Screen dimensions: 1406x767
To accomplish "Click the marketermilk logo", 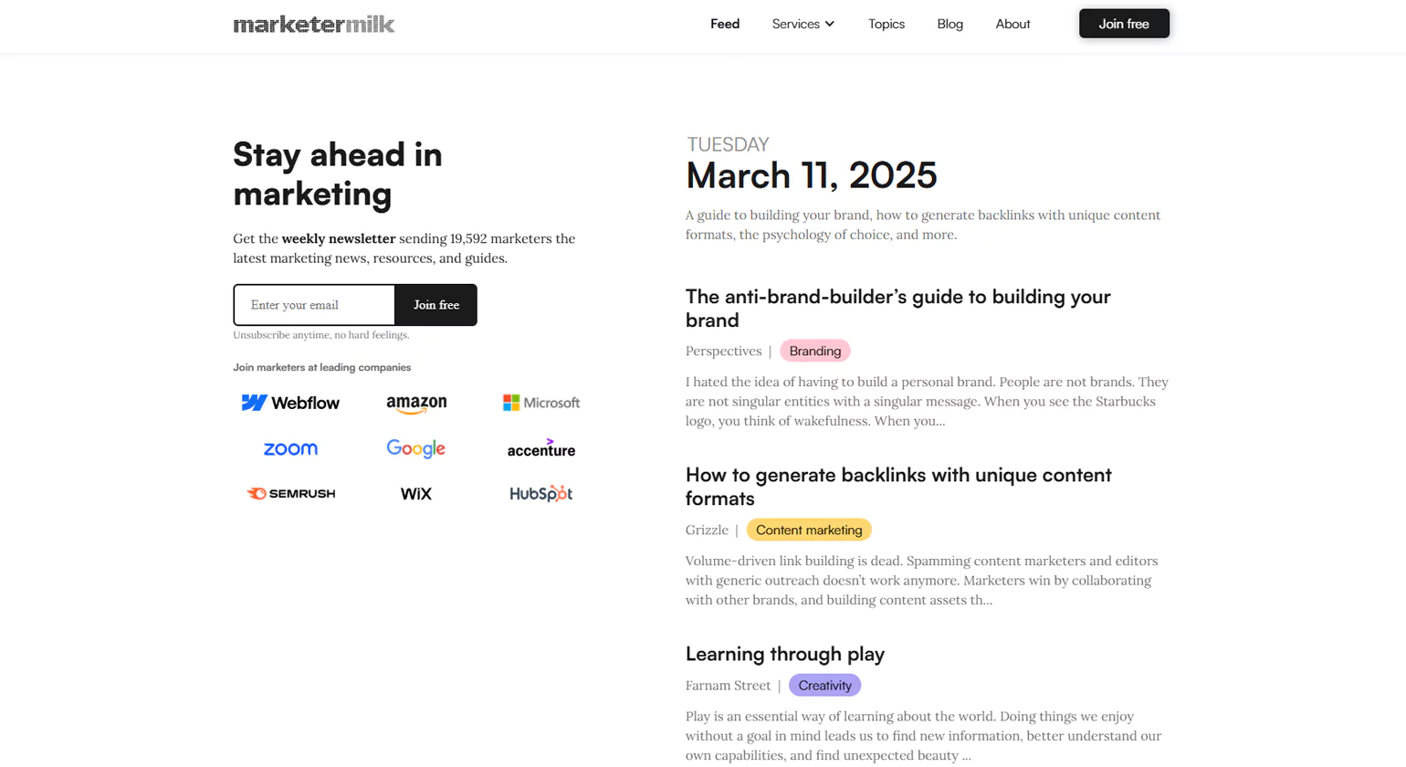I will (x=313, y=25).
